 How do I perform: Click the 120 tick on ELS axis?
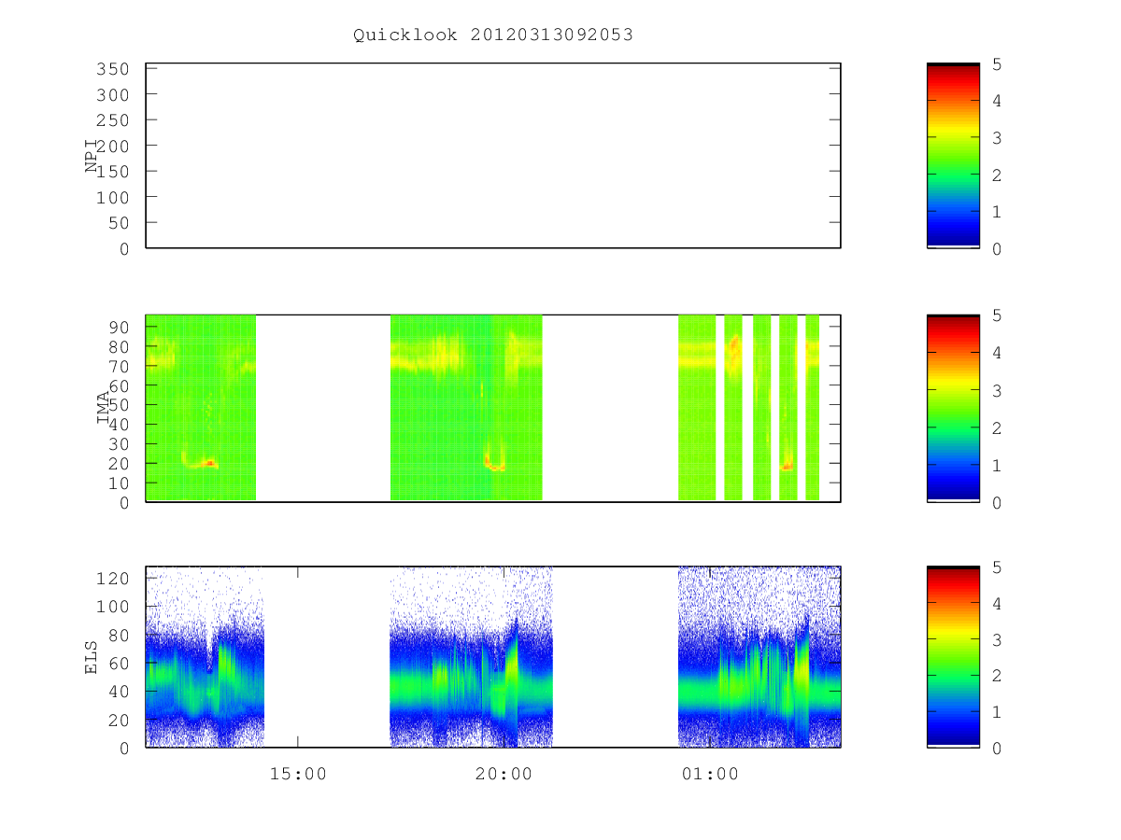(x=112, y=579)
